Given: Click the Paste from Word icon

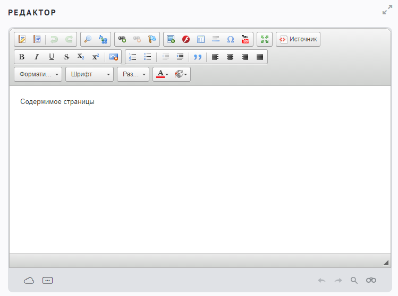Looking at the screenshot, I should tap(37, 39).
